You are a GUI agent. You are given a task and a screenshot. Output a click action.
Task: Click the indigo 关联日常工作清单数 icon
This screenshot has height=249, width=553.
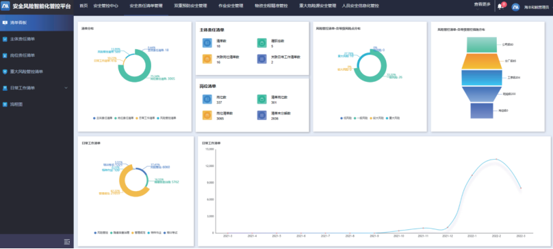(x=261, y=59)
